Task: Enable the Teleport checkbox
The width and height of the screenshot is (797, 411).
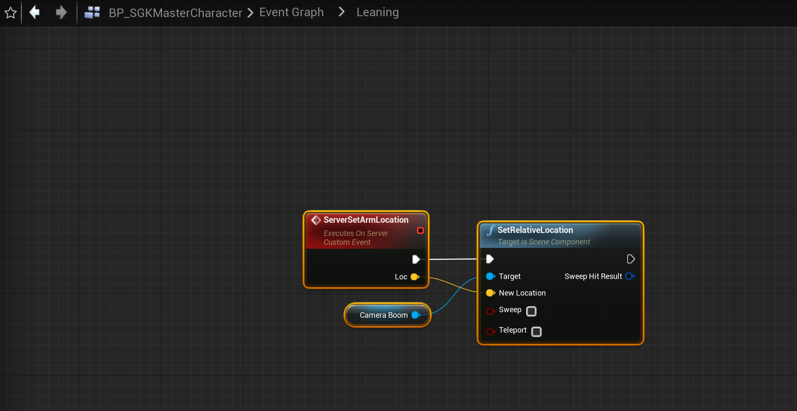Action: coord(536,332)
